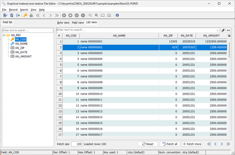Click the first laptop-shaped toolbar icon
Screen dimensions: 235x155
(x=103, y=15)
